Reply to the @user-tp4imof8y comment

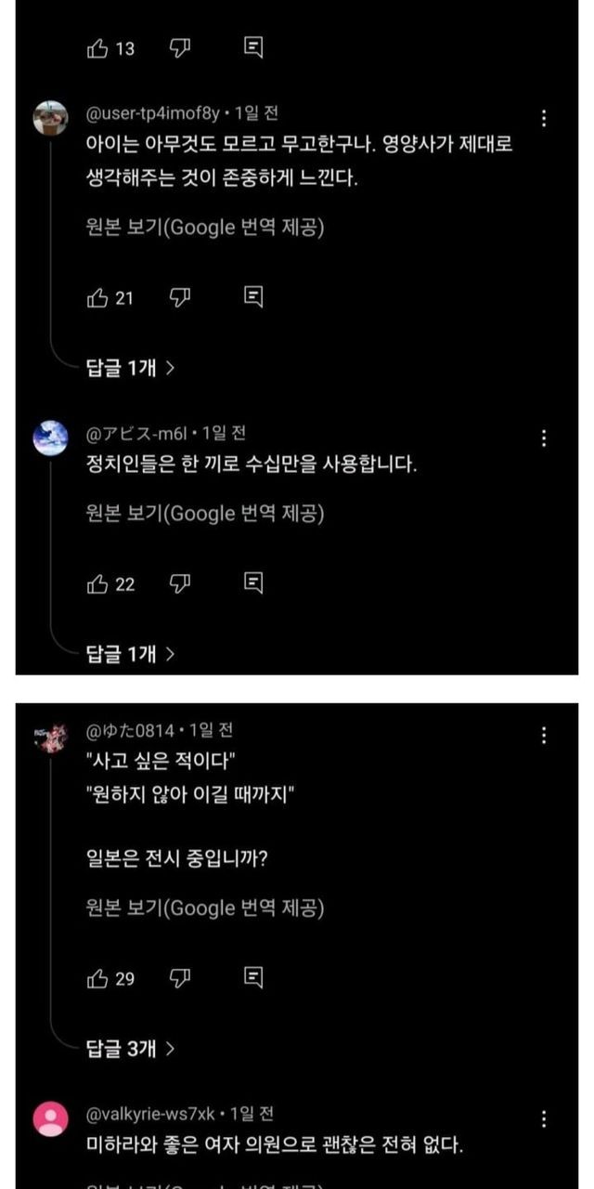click(253, 297)
